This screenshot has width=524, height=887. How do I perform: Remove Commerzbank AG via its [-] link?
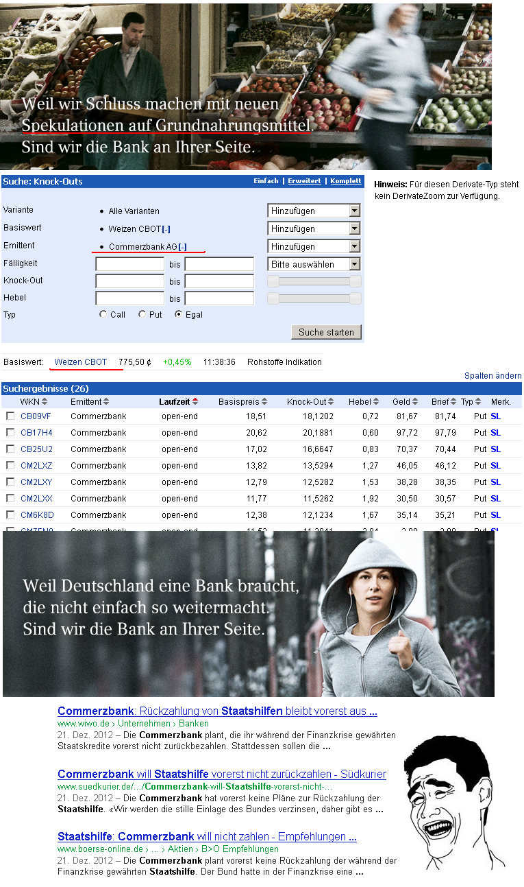click(x=182, y=247)
